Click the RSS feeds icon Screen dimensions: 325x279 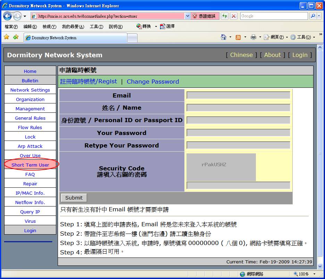pos(238,37)
